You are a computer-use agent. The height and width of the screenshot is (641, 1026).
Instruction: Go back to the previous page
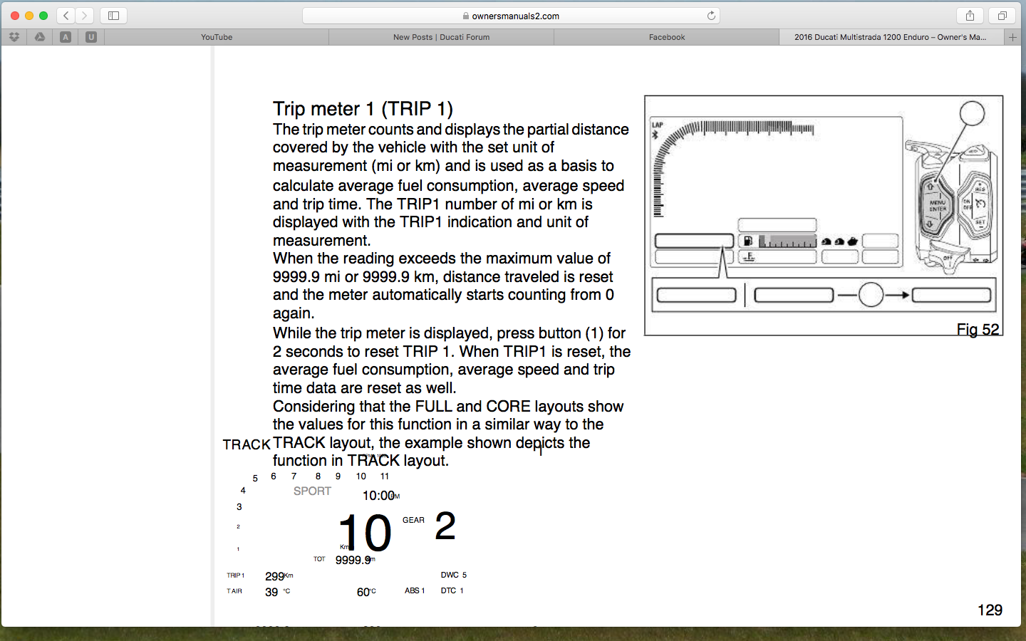click(x=66, y=15)
